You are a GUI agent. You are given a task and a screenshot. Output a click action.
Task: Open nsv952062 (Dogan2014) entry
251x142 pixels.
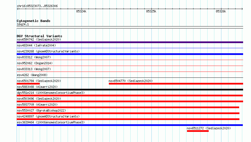pos(35,63)
